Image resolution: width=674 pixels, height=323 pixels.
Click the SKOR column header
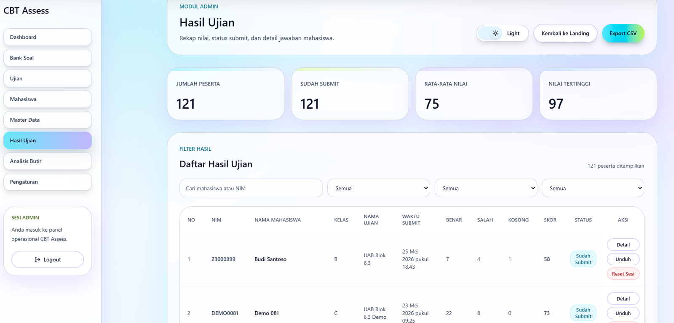click(x=550, y=220)
